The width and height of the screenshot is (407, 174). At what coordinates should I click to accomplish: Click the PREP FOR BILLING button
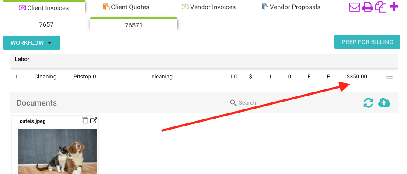click(x=367, y=42)
